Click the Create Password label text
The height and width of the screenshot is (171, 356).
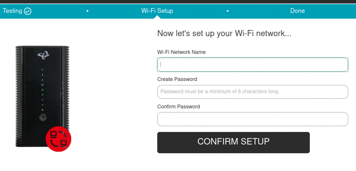tap(177, 79)
